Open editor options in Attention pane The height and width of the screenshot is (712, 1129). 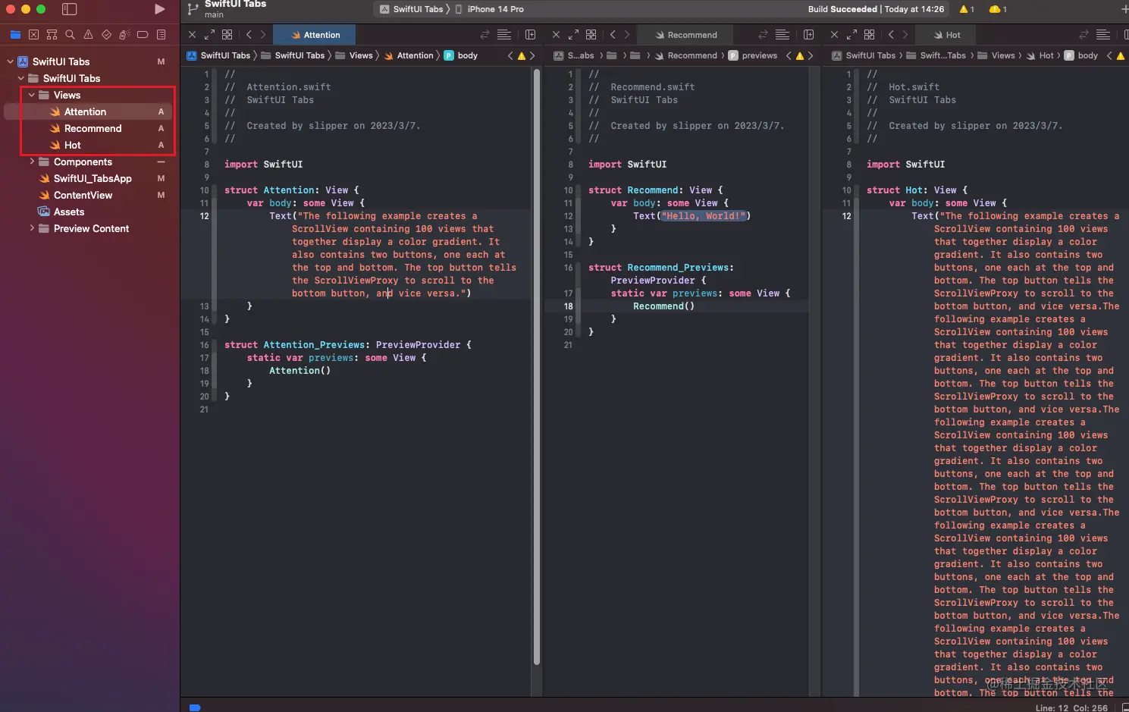point(503,35)
